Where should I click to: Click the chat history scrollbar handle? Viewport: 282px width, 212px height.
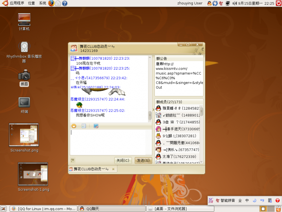point(149,116)
